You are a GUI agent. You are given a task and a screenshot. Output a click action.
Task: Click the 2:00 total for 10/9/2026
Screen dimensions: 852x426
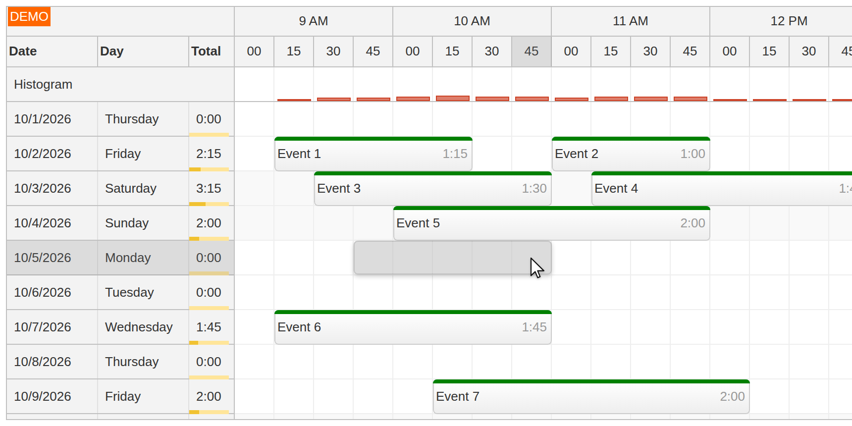(212, 396)
